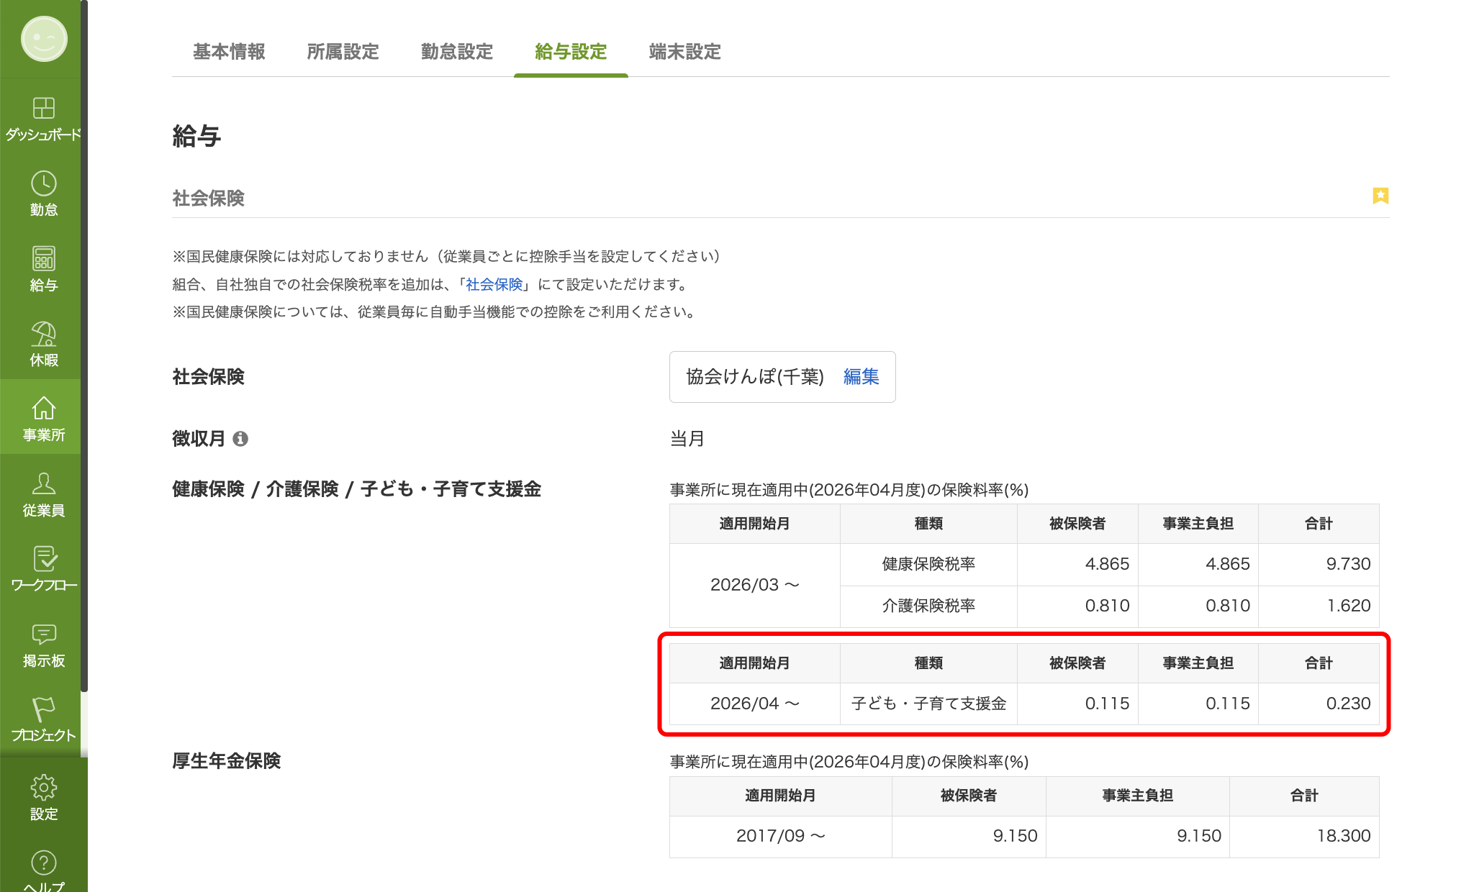Switch to the 基本情報 tab
1474x892 pixels.
point(229,52)
